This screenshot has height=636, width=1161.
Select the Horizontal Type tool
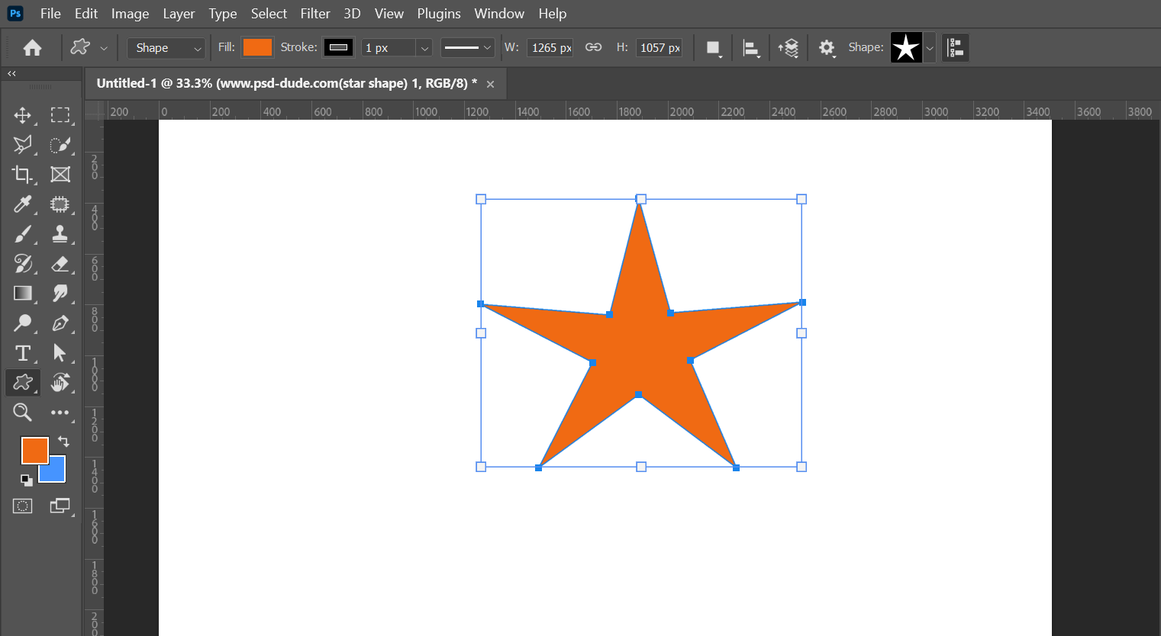(22, 353)
